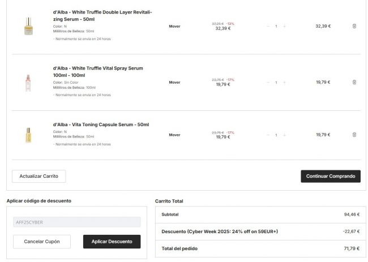The image size is (368, 262).
Task: Click the Continuar Comprando button
Action: tap(330, 176)
